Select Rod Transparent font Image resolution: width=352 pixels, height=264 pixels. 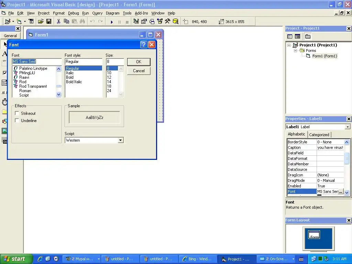click(x=33, y=86)
